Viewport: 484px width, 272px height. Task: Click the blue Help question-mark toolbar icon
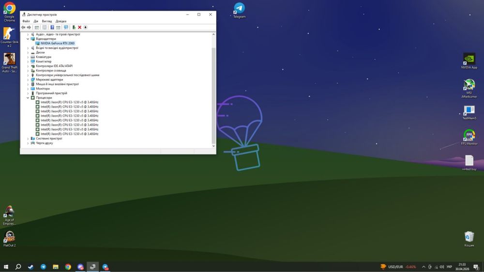coord(52,28)
